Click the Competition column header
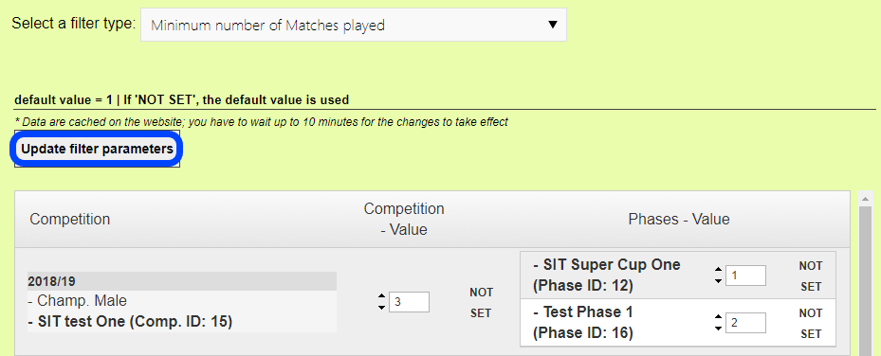Image resolution: width=881 pixels, height=356 pixels. click(69, 220)
